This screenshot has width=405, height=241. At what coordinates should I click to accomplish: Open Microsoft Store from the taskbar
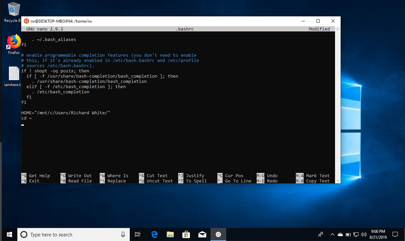pyautogui.click(x=186, y=234)
